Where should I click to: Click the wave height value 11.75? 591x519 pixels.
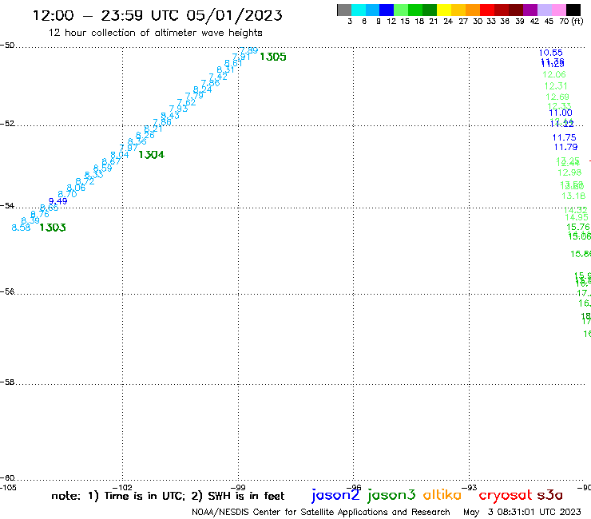coord(564,137)
